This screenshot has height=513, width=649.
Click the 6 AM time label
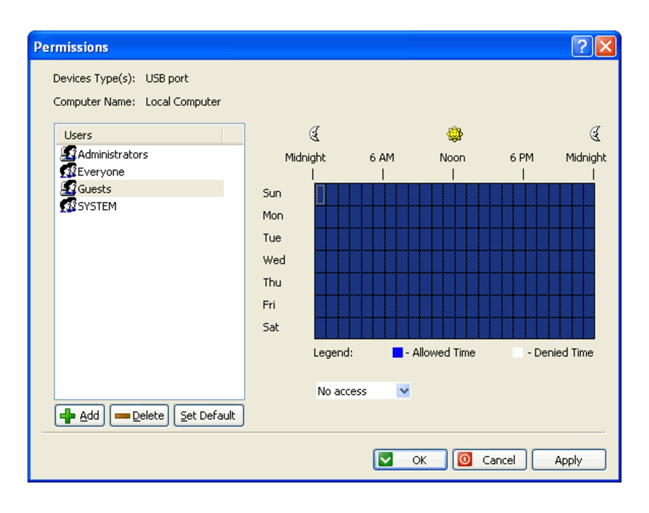(381, 158)
